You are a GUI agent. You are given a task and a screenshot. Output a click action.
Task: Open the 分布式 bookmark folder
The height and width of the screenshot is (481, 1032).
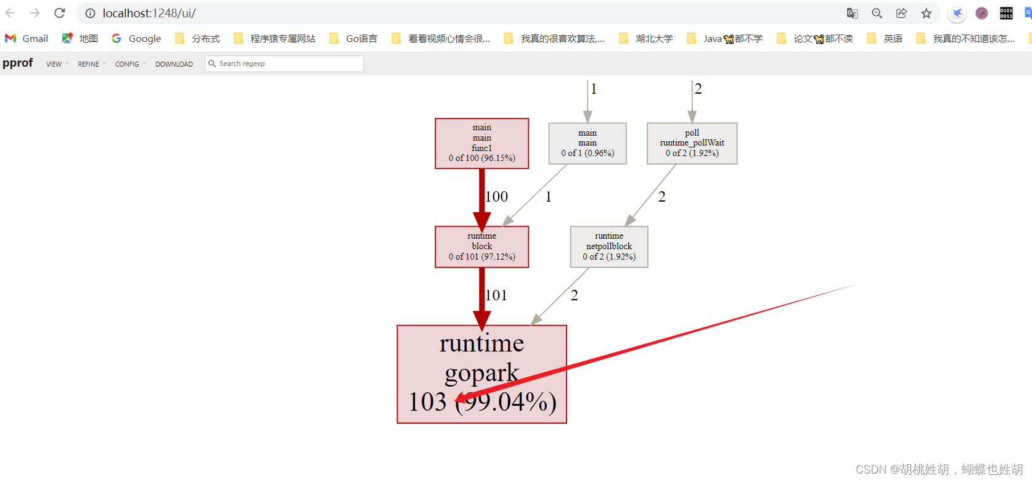(x=197, y=38)
